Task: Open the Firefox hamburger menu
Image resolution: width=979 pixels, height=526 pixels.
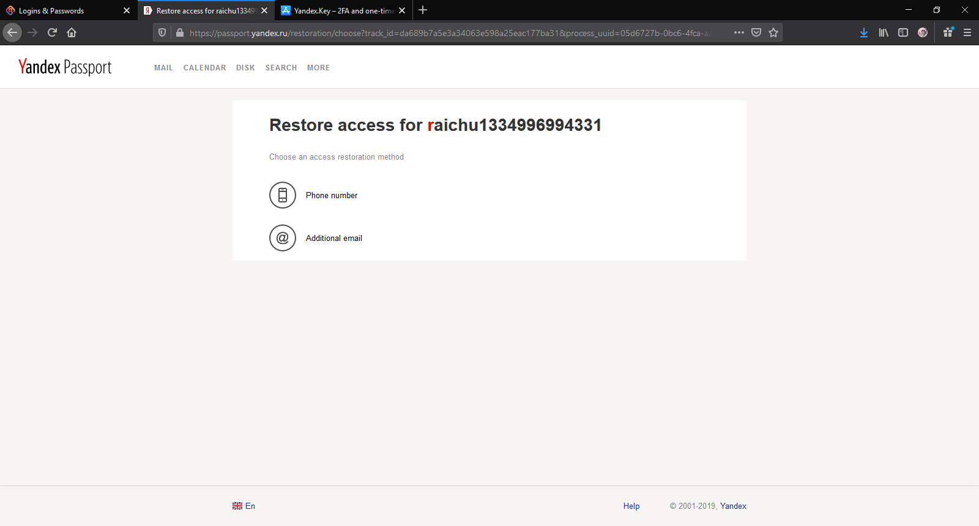Action: [x=967, y=32]
